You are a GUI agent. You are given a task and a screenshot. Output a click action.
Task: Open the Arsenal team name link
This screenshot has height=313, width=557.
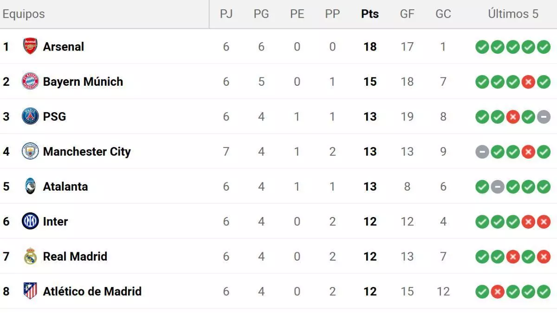(x=64, y=46)
